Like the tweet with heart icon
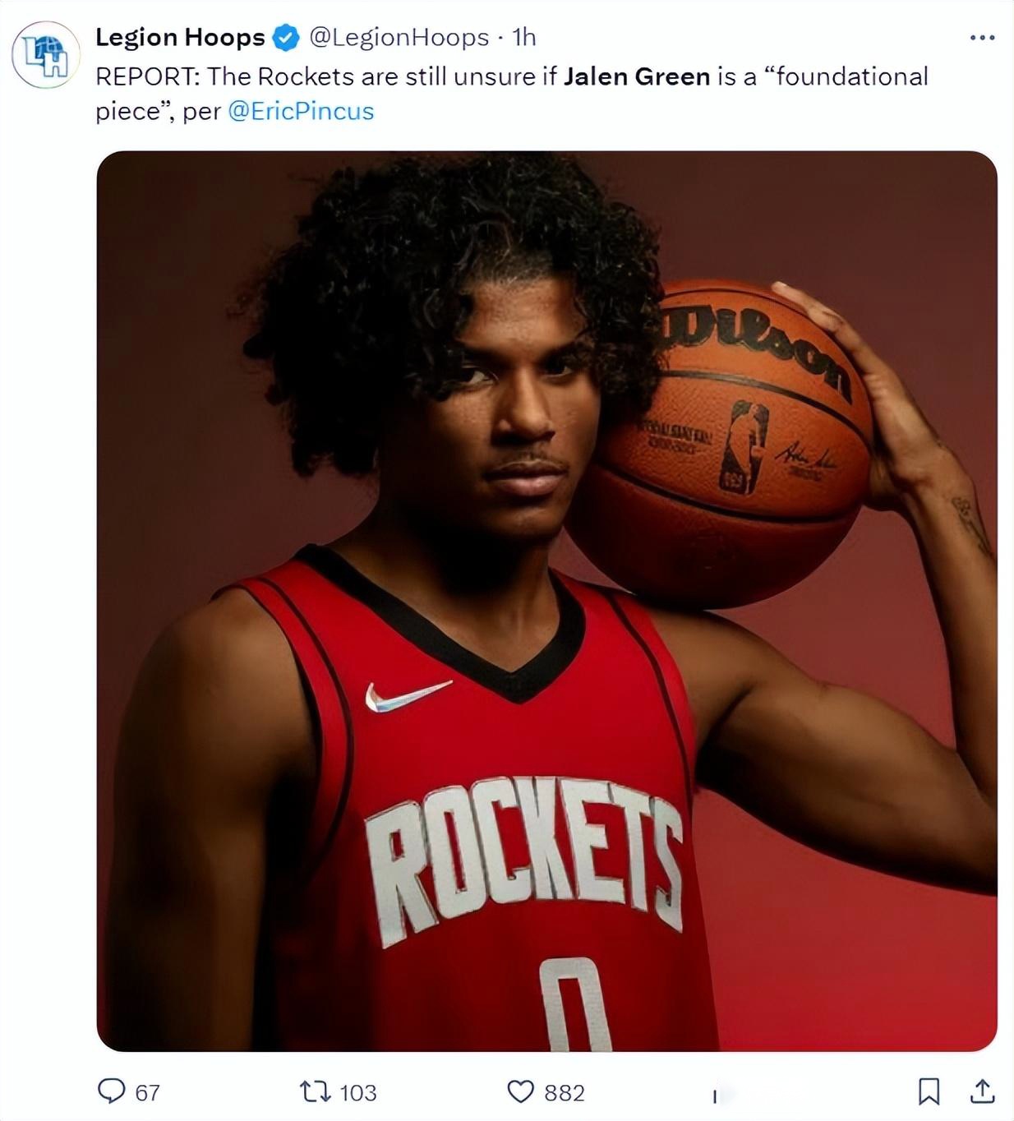Screen dimensions: 1014x1121 tap(520, 1091)
